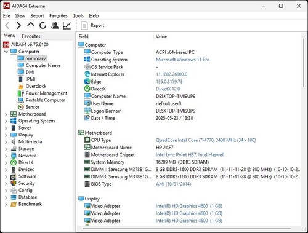The image size is (308, 233).
Task: Expand the Display tree node
Action: tap(6, 135)
